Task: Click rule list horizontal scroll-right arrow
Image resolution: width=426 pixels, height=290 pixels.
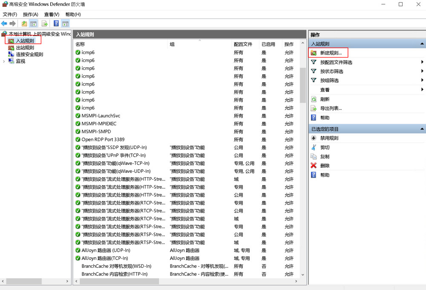Action: click(x=296, y=281)
